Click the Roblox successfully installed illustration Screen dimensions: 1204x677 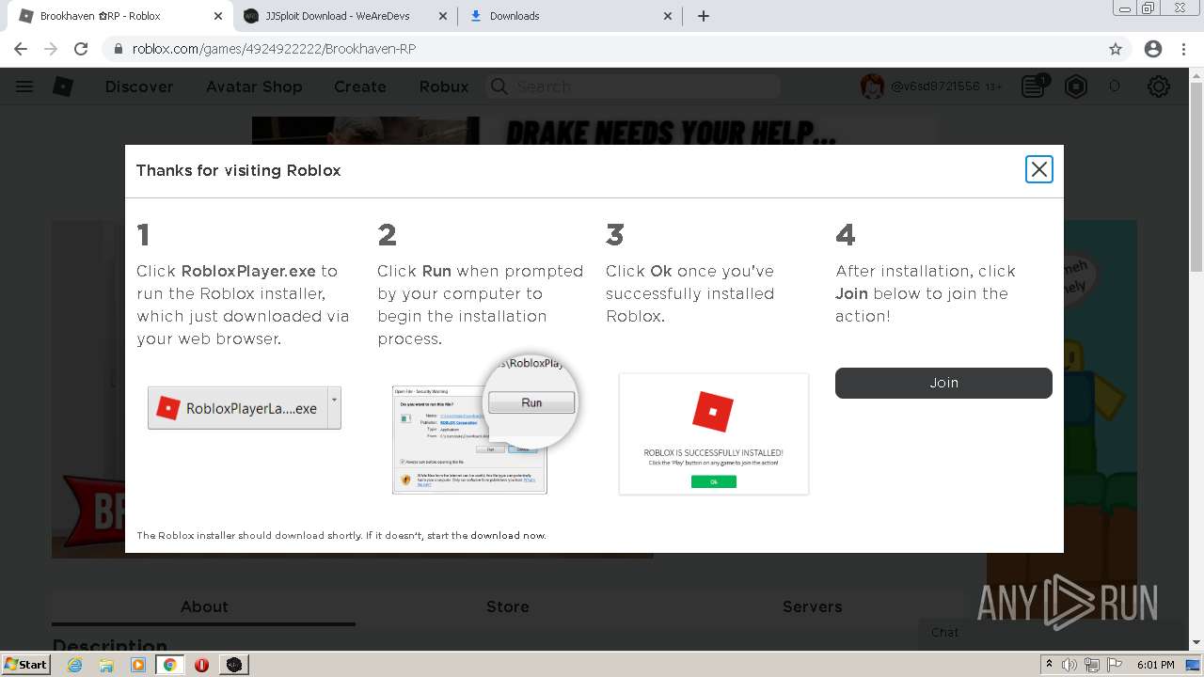point(713,433)
